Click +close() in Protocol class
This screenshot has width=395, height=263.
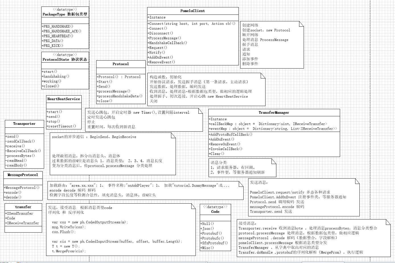pos(105,101)
